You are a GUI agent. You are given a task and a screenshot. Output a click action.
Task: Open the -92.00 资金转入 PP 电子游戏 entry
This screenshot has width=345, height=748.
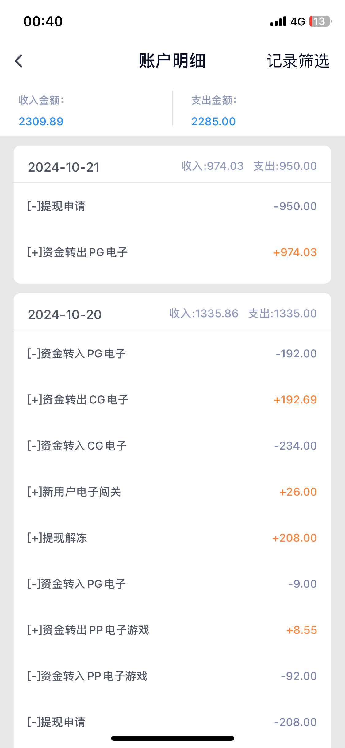[172, 676]
